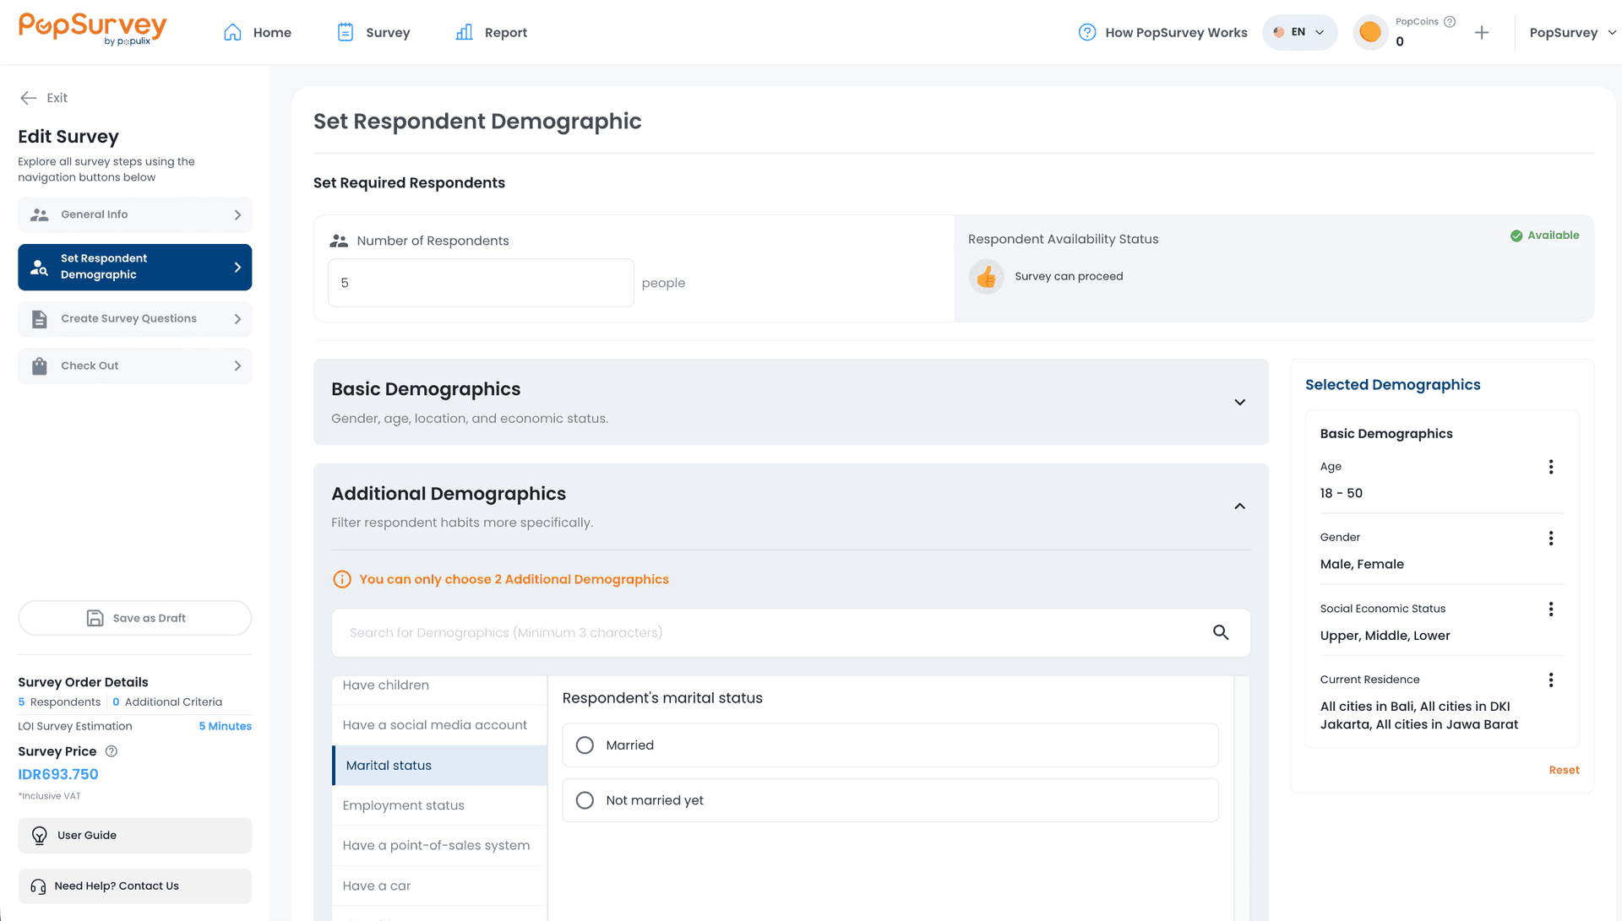Click the Reset link
This screenshot has height=921, width=1622.
coord(1564,770)
